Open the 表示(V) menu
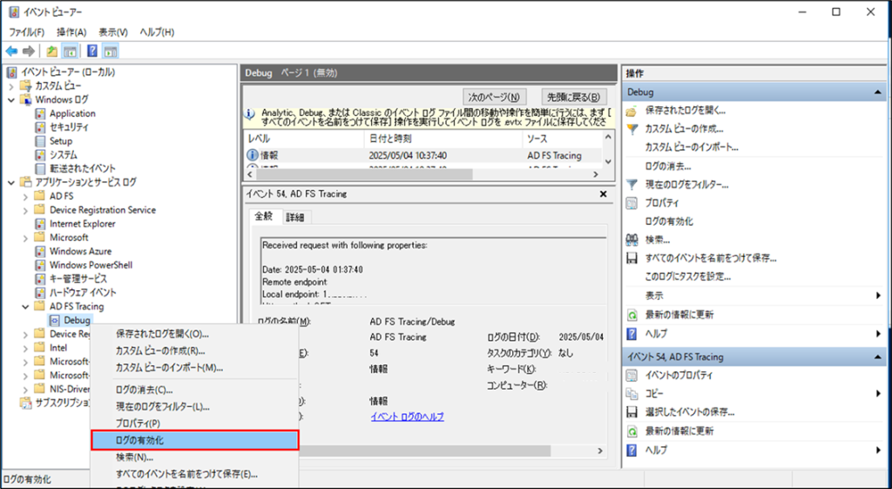The image size is (892, 489). pyautogui.click(x=113, y=32)
